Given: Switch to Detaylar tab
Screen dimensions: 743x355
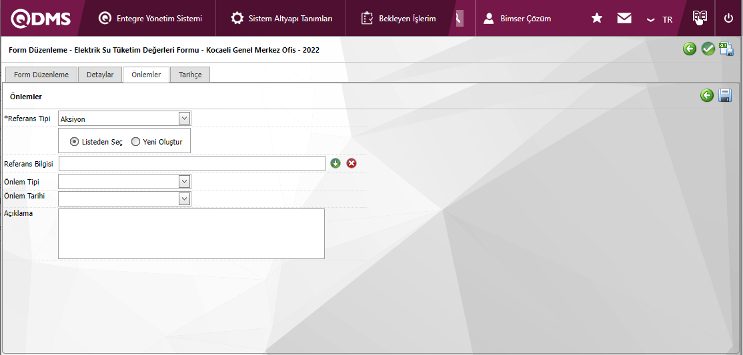Looking at the screenshot, I should point(100,75).
